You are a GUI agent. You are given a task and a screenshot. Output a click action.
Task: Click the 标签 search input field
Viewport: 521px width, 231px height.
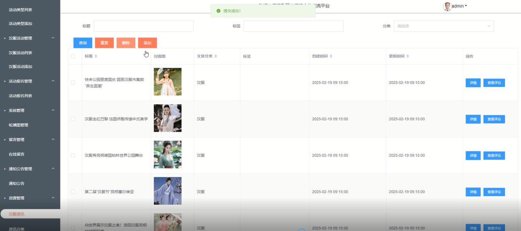pyautogui.click(x=293, y=26)
